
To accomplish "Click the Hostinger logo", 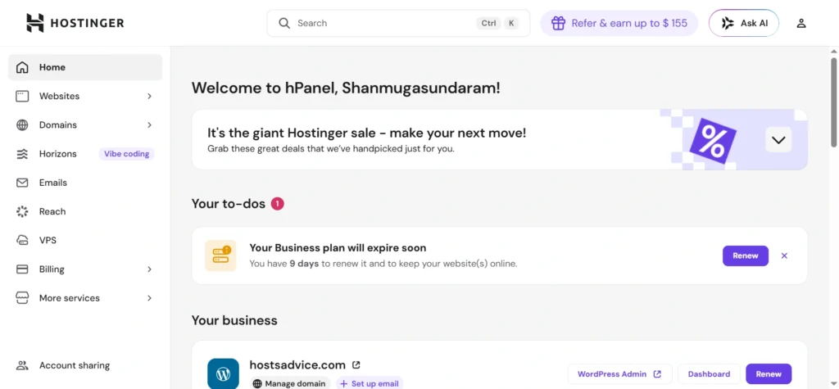I will click(75, 23).
